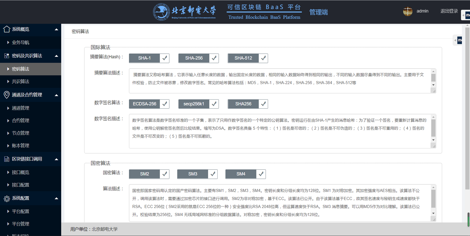The image size is (470, 236).
Task: Collapse the 系统概览 section arrow
Action: coord(56,29)
